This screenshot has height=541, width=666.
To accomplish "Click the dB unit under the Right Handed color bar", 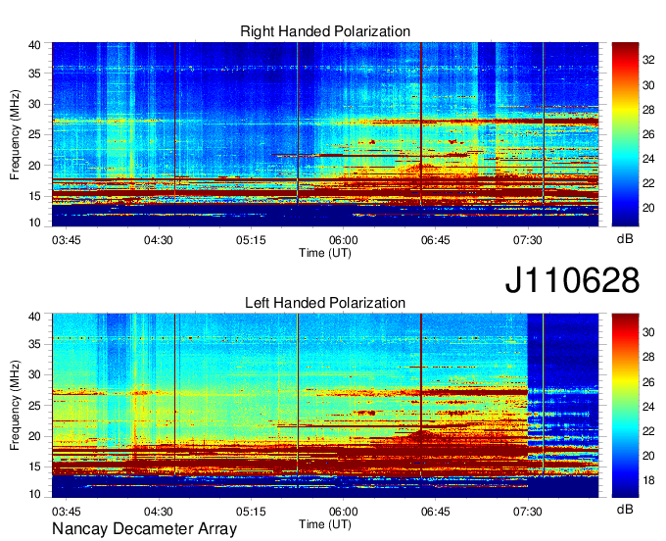I will coord(625,239).
